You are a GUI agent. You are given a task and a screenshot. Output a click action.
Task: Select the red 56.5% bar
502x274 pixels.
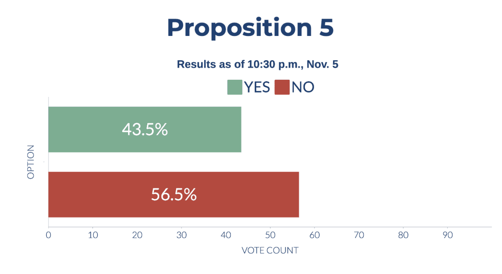[174, 194]
